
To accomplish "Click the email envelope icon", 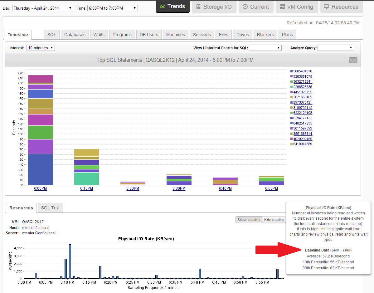I will click(353, 60).
